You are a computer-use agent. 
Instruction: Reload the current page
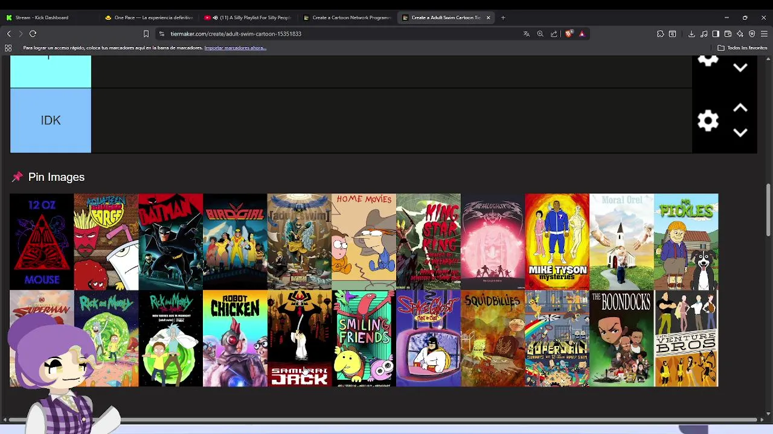tap(33, 34)
